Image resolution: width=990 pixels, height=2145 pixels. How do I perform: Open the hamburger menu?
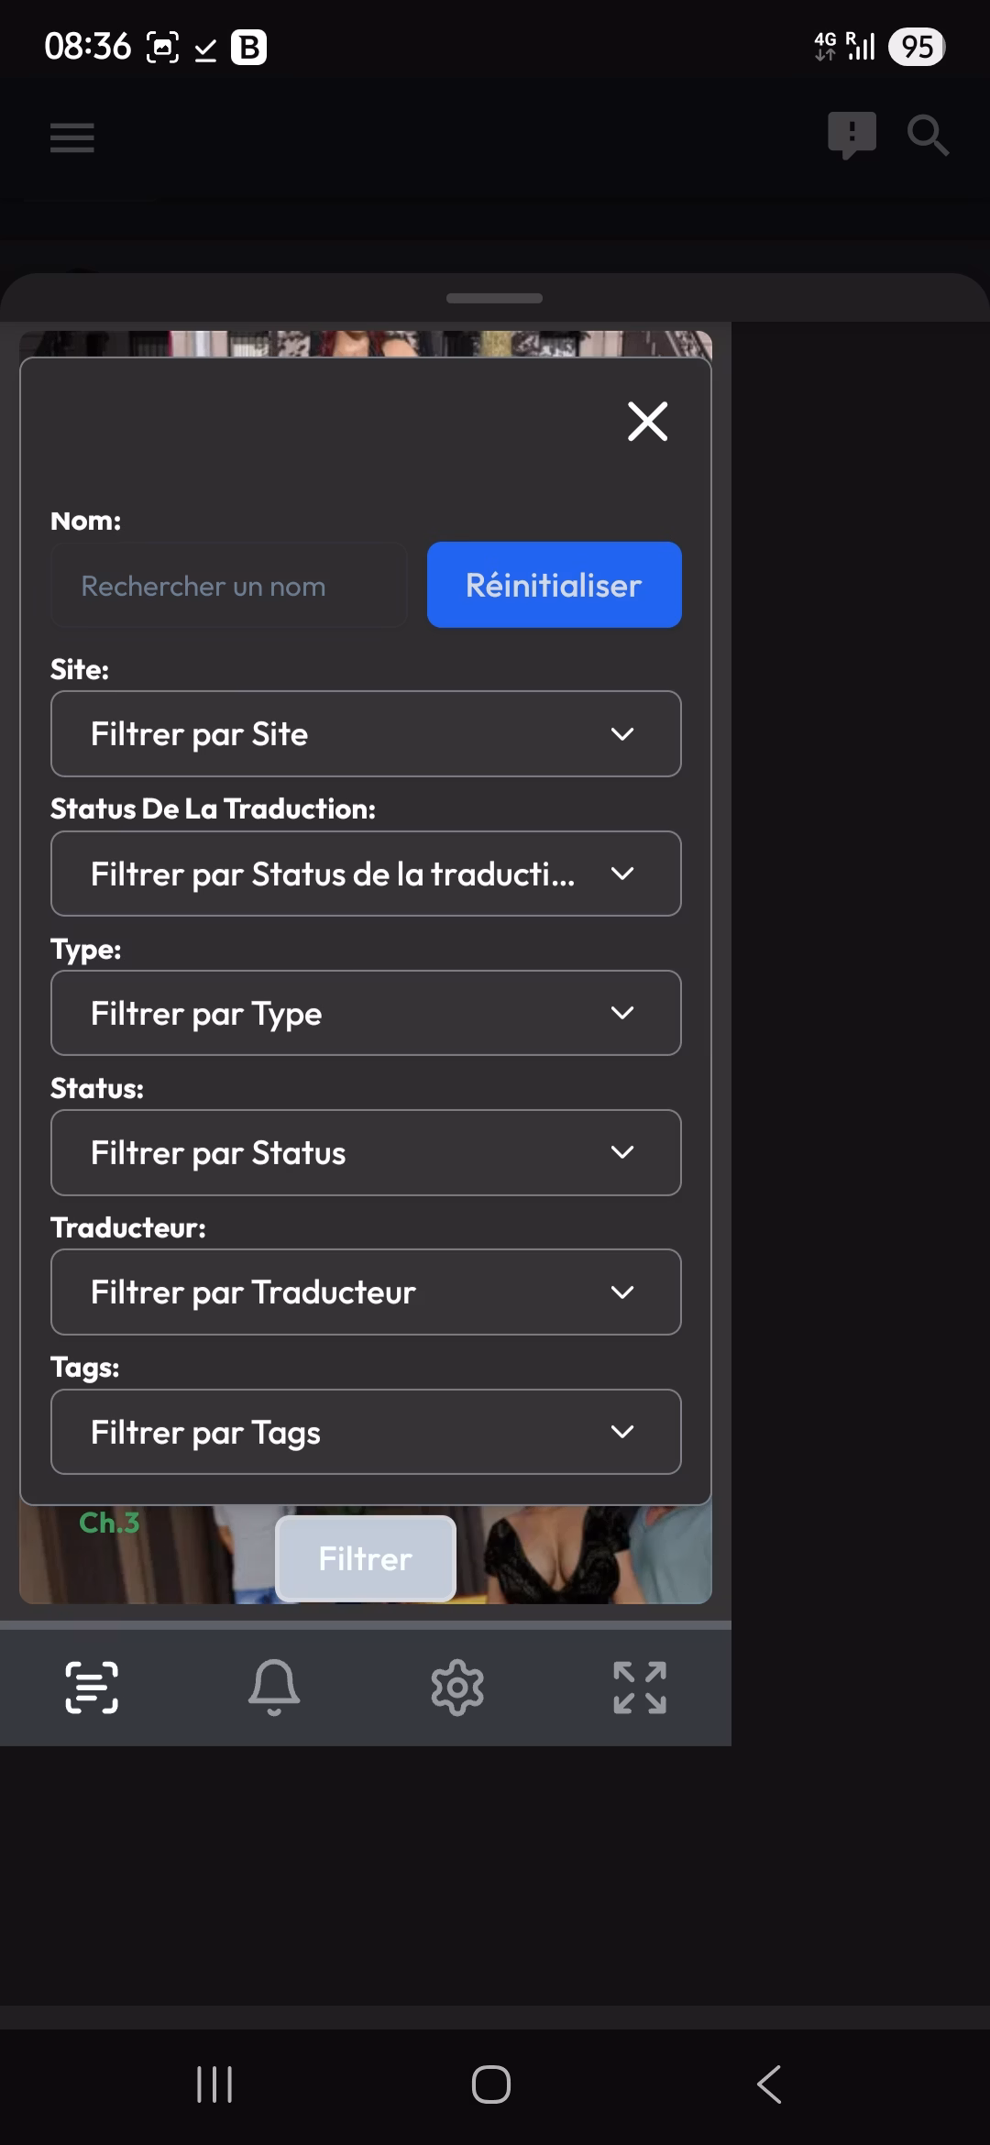(x=72, y=137)
